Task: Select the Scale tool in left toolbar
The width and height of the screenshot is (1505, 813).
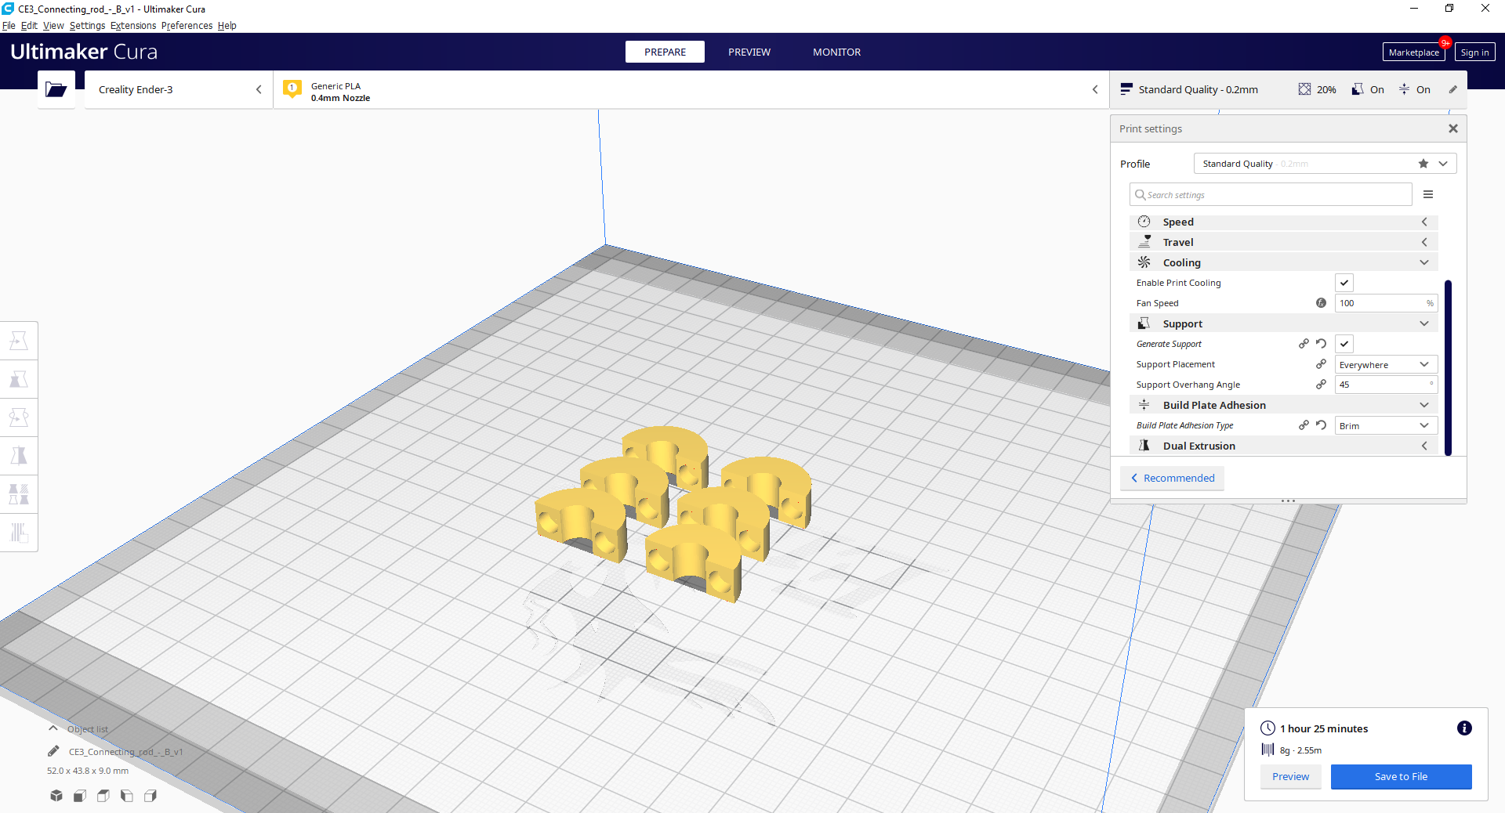Action: (x=19, y=379)
